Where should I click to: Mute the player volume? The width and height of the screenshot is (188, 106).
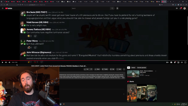pos(9,62)
